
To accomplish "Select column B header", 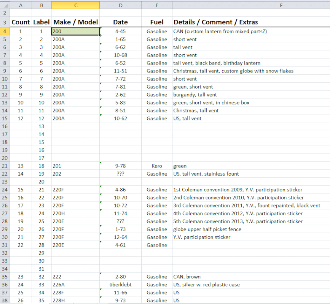I will tap(41, 5).
